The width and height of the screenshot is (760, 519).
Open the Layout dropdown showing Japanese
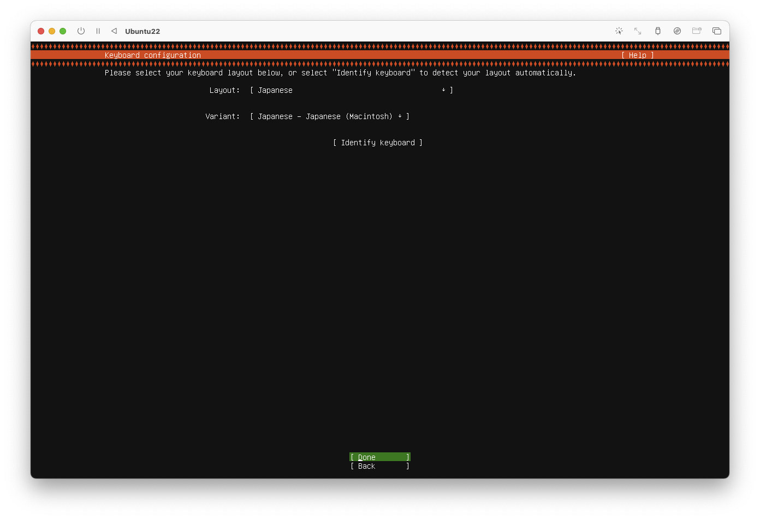pos(352,90)
